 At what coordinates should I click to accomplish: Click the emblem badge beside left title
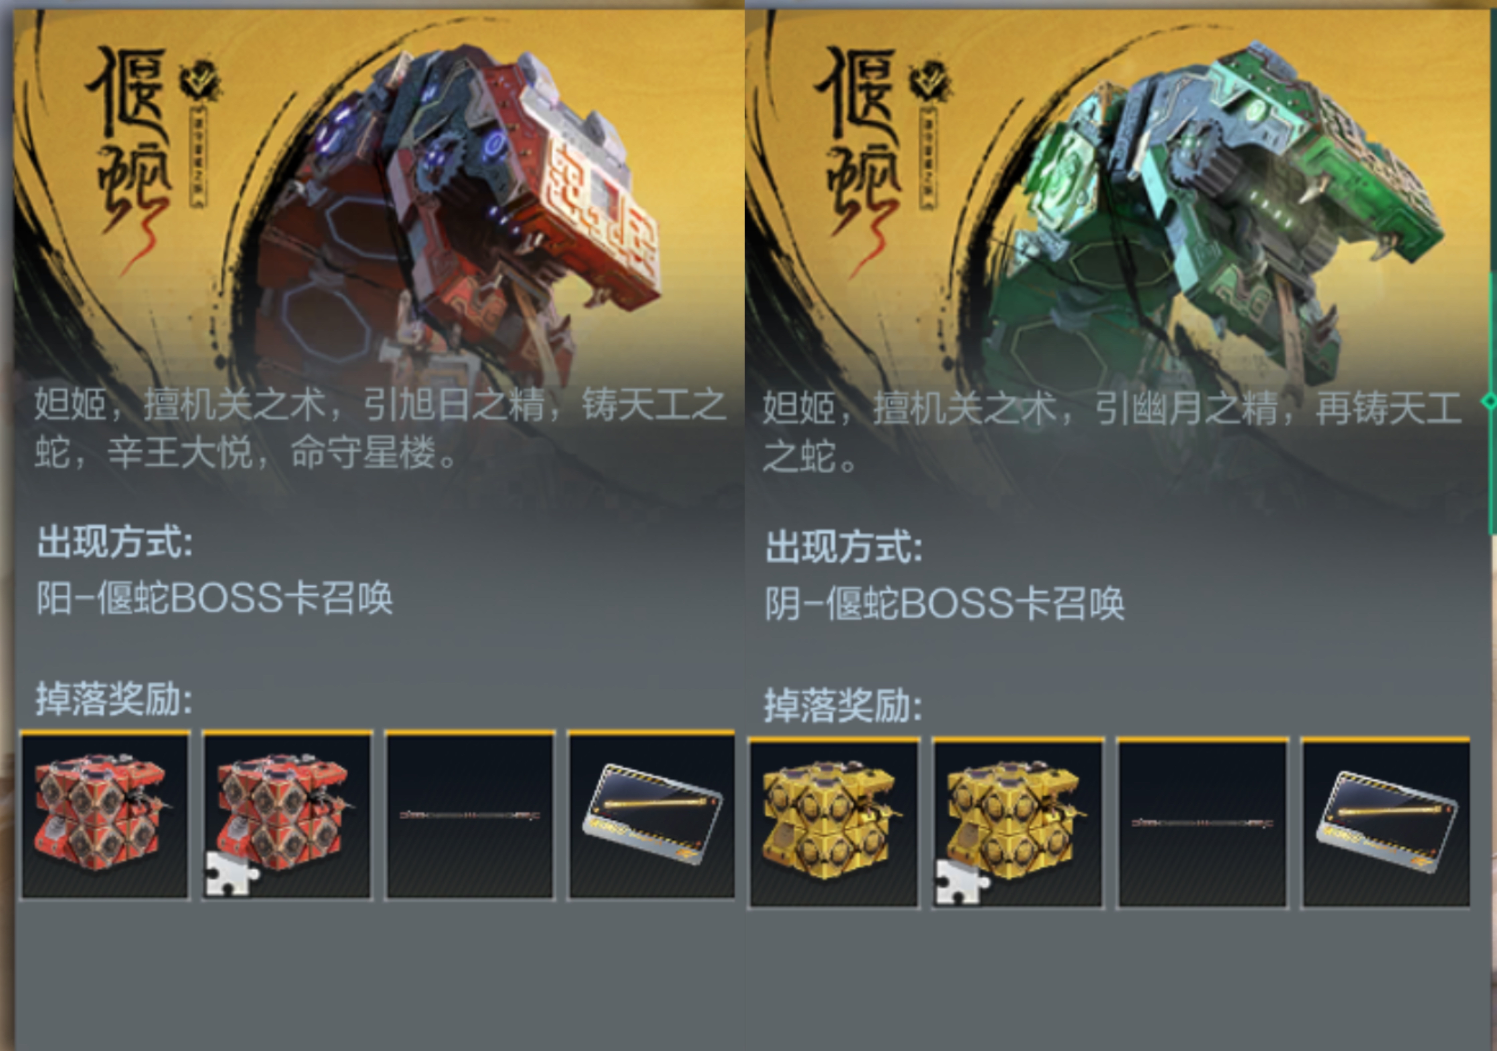point(200,81)
